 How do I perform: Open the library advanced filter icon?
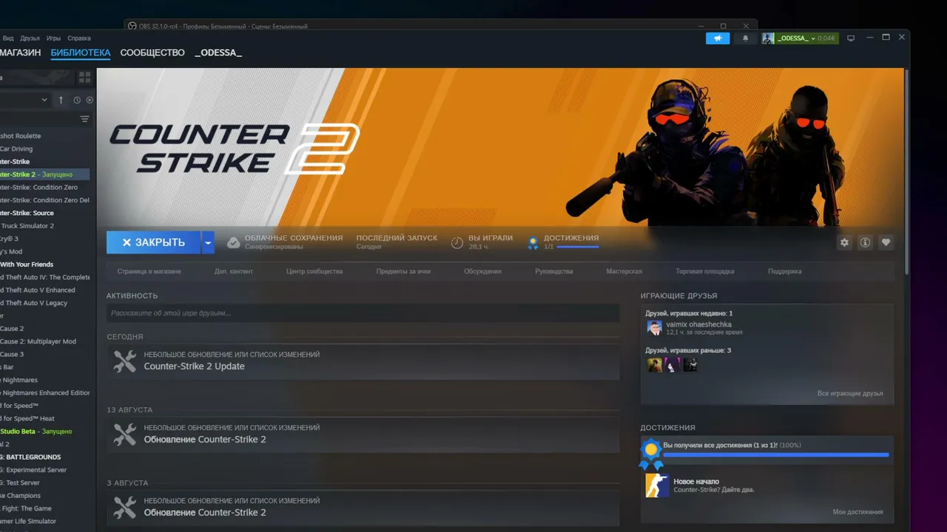tap(84, 119)
